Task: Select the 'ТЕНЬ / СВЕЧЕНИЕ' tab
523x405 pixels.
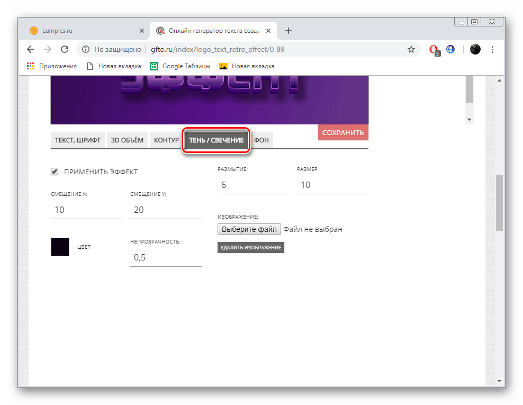Action: [217, 140]
